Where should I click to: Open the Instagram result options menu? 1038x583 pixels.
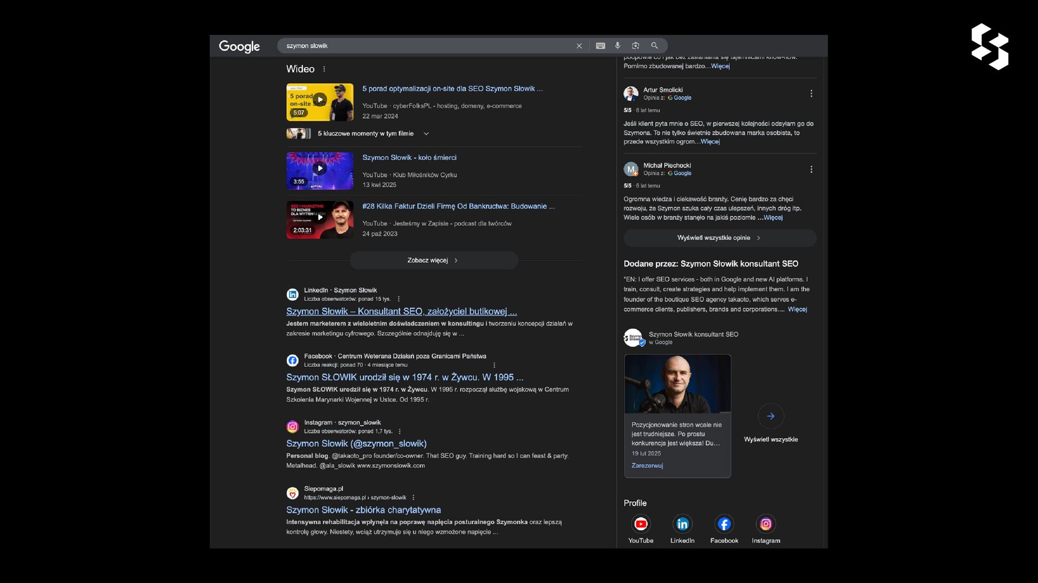[x=400, y=431]
